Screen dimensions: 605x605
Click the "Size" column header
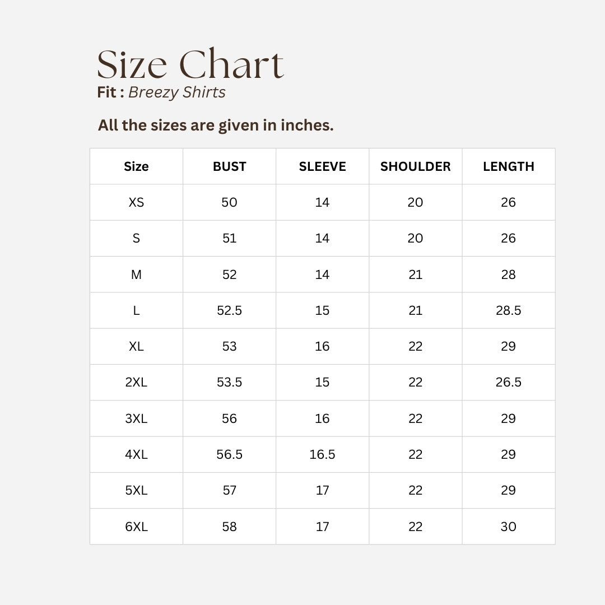(136, 166)
